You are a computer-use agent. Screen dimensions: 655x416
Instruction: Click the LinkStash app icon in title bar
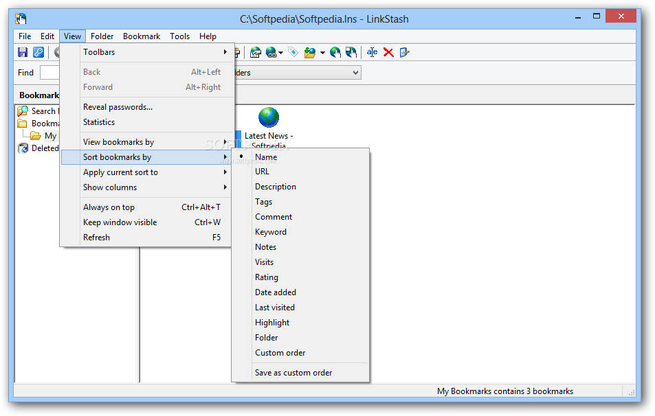coord(21,19)
